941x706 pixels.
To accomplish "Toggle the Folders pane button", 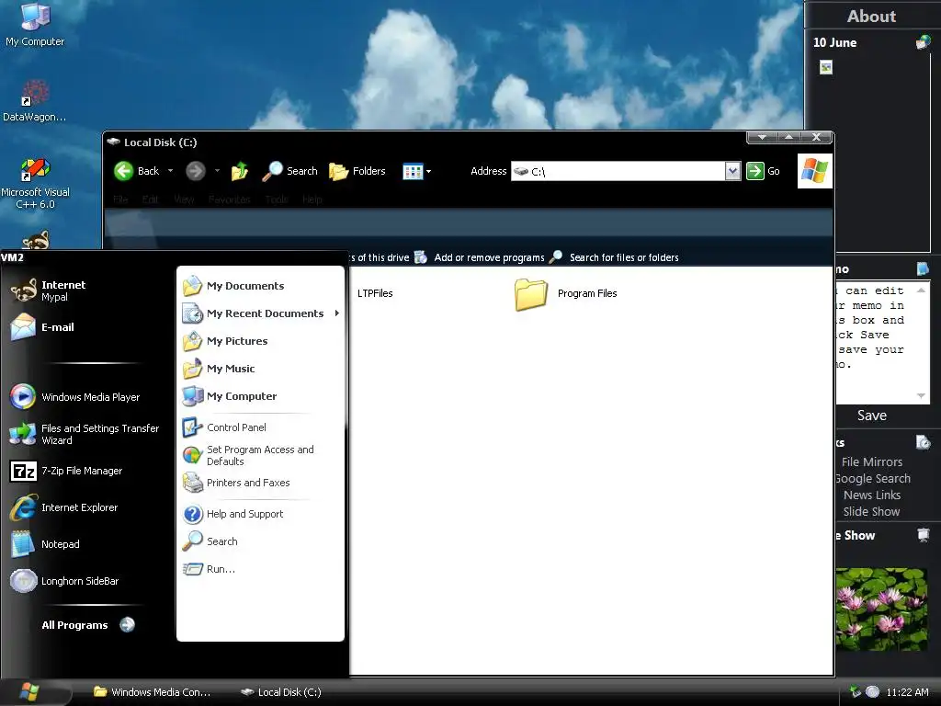I will (357, 171).
